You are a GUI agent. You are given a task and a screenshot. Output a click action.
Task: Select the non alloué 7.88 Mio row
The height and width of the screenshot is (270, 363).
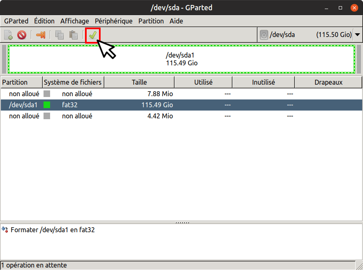(x=181, y=94)
